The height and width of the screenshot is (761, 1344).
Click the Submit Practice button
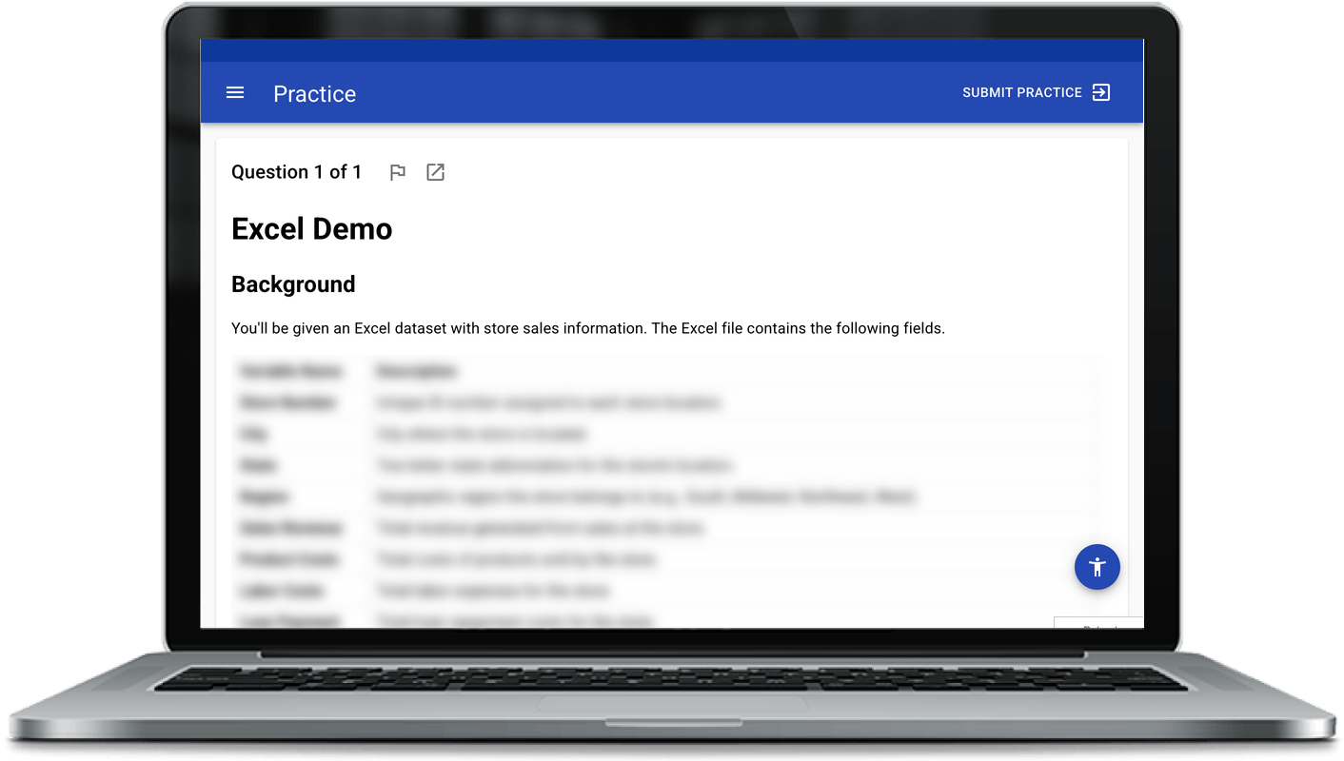1037,92
